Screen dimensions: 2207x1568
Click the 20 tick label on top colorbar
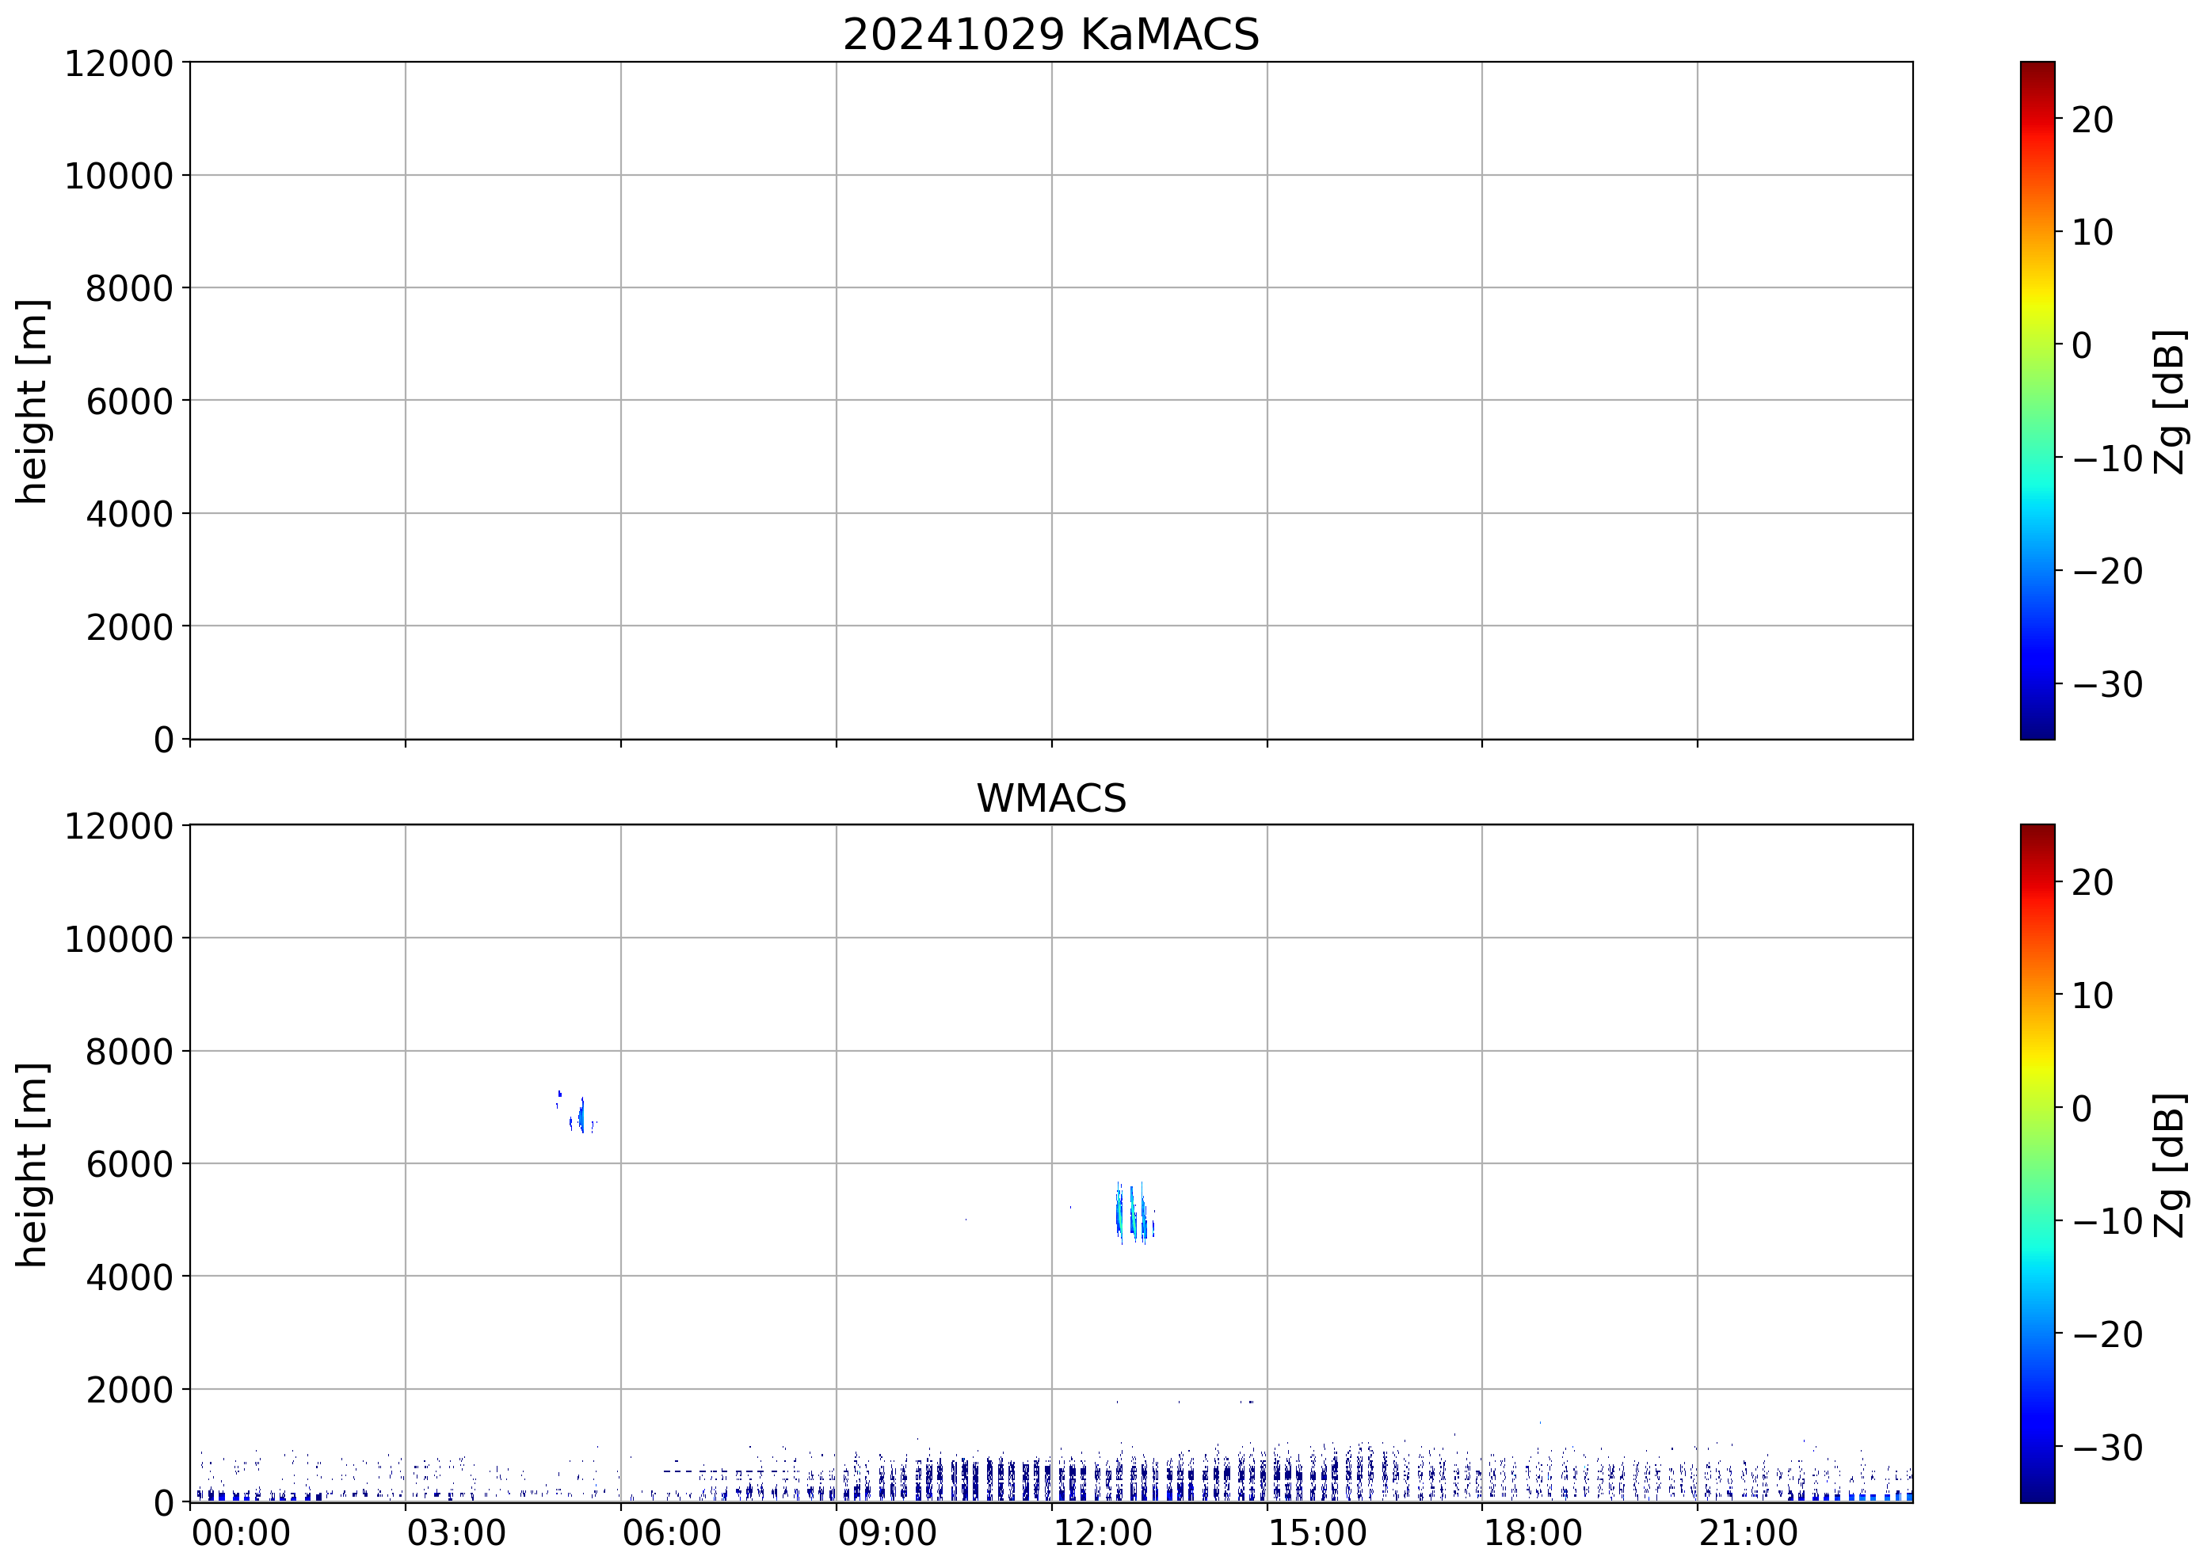point(2092,120)
